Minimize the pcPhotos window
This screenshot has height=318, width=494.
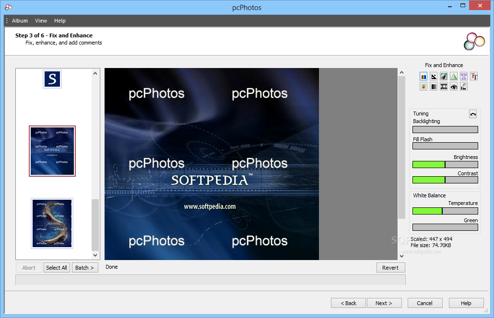coord(450,6)
